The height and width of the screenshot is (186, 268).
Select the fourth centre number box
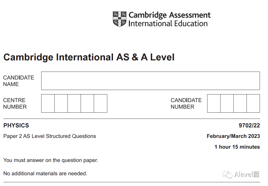[x=87, y=103]
